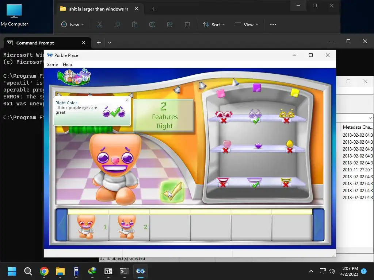Click the green checkmark guess button
Viewport: 374px width, 280px height.
pyautogui.click(x=172, y=192)
